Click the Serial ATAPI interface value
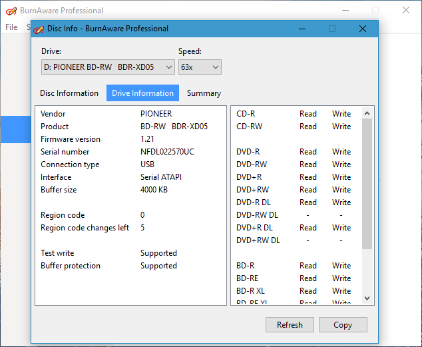The height and width of the screenshot is (347, 422). [161, 177]
